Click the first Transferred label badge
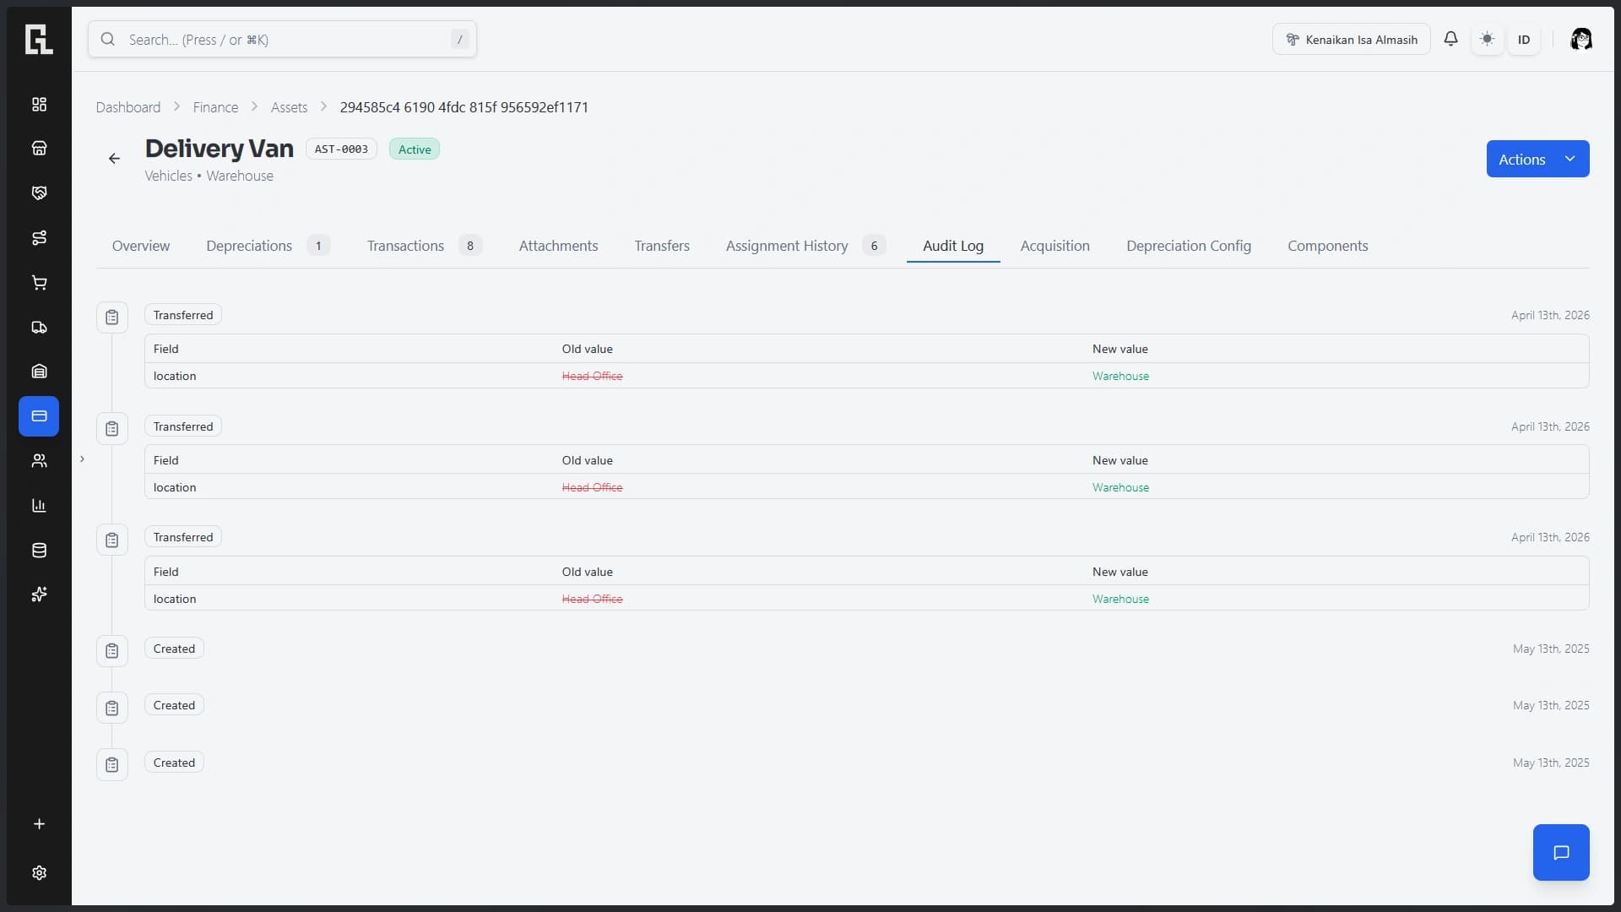1621x912 pixels. pos(183,315)
